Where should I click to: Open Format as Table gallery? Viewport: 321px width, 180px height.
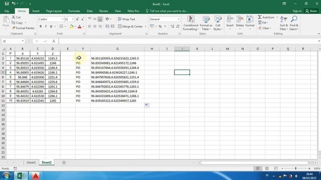click(206, 23)
